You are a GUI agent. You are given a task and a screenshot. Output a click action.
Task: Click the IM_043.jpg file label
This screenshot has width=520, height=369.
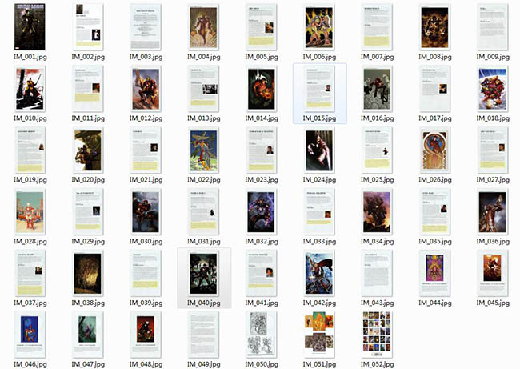pos(378,303)
